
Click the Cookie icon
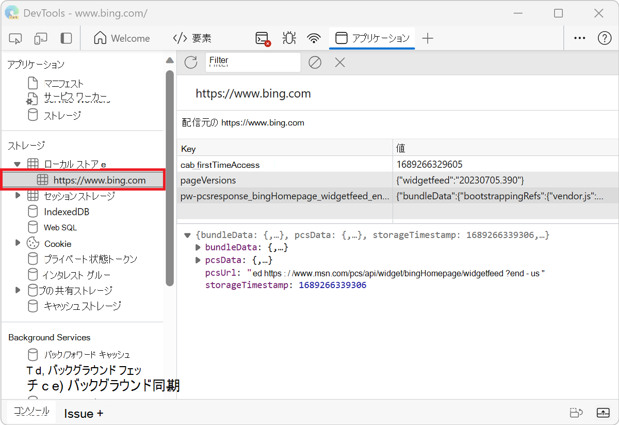[33, 243]
